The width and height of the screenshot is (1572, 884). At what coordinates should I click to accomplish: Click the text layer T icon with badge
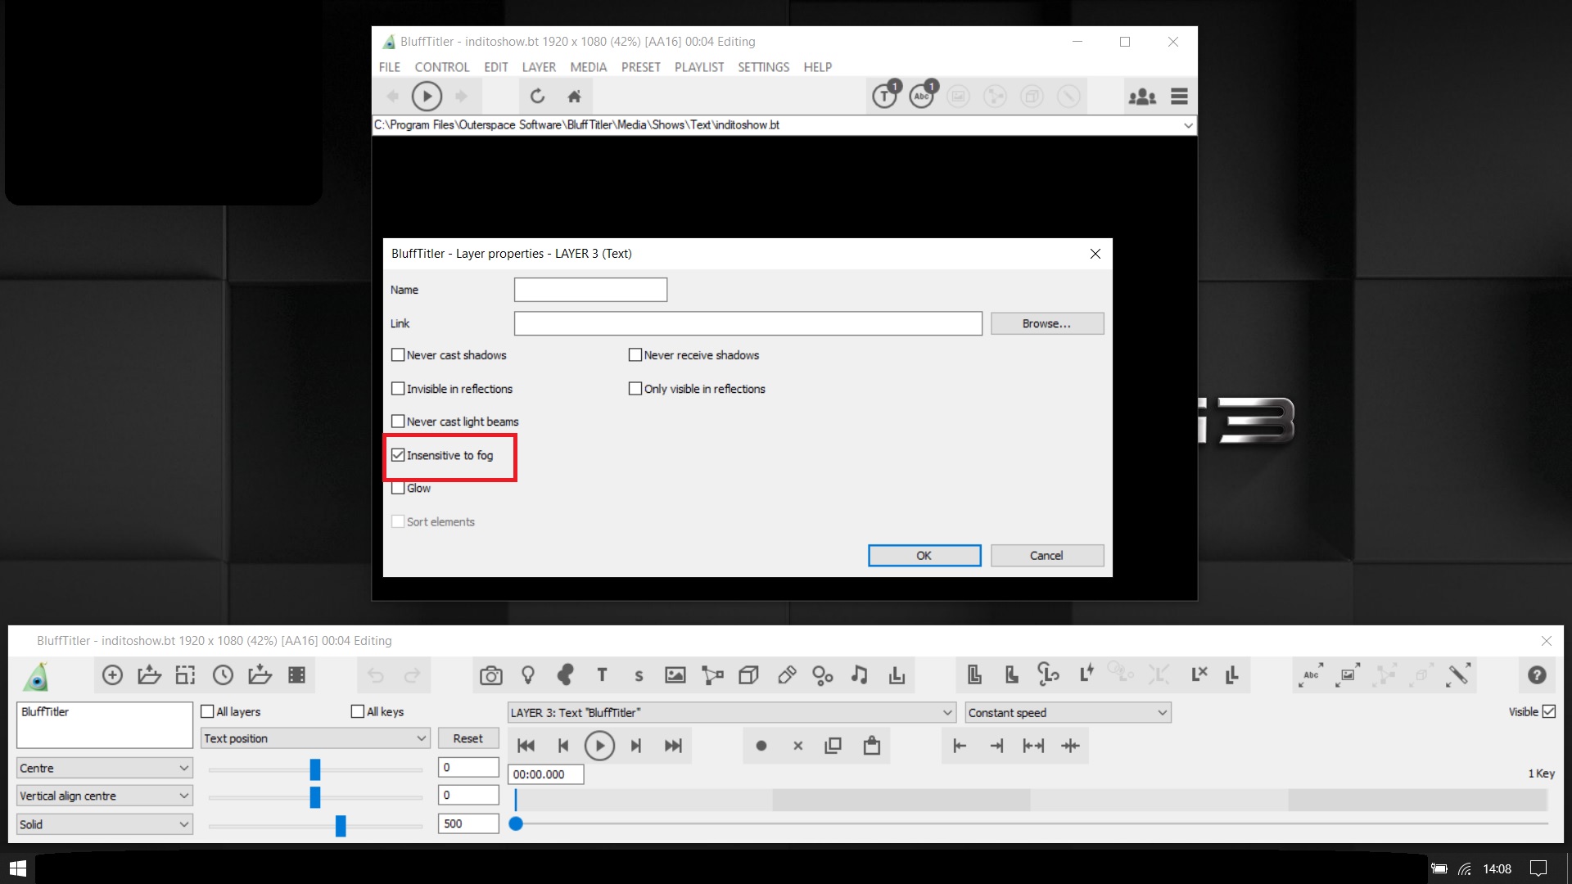(x=885, y=95)
